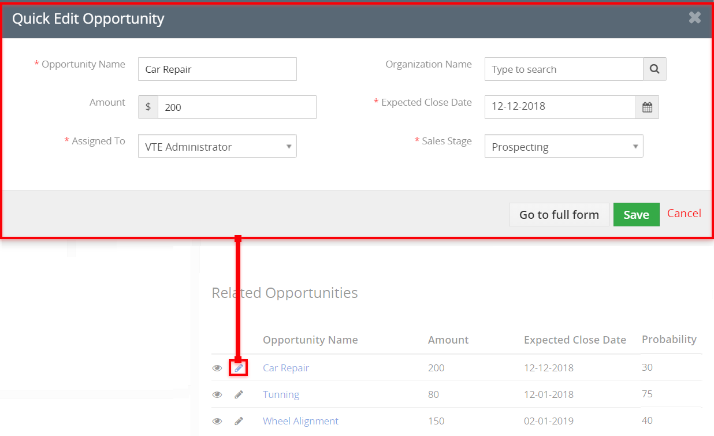Click the Opportunity Name column header
Viewport: 714px width, 436px height.
(x=310, y=340)
